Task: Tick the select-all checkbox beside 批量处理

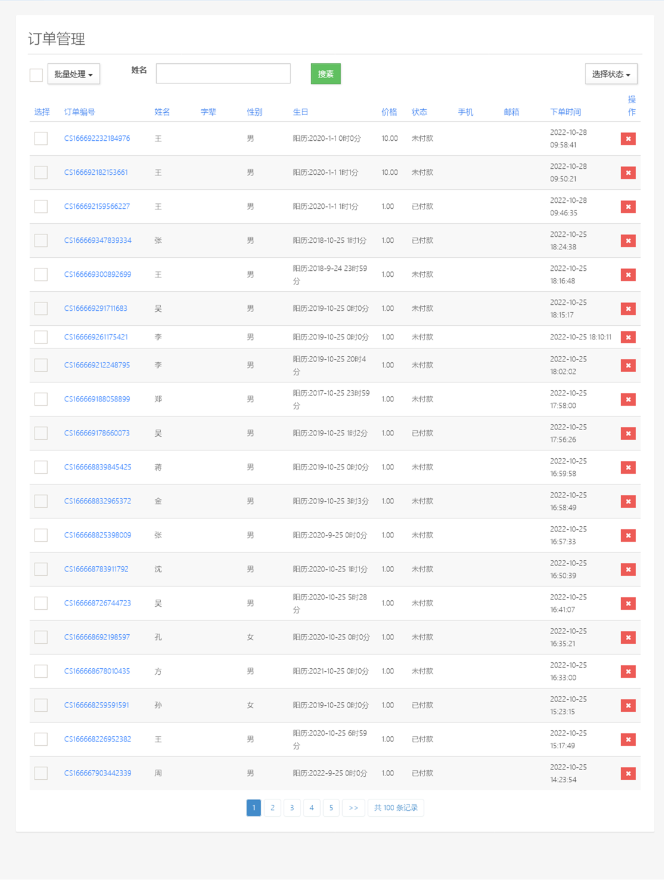Action: tap(36, 75)
